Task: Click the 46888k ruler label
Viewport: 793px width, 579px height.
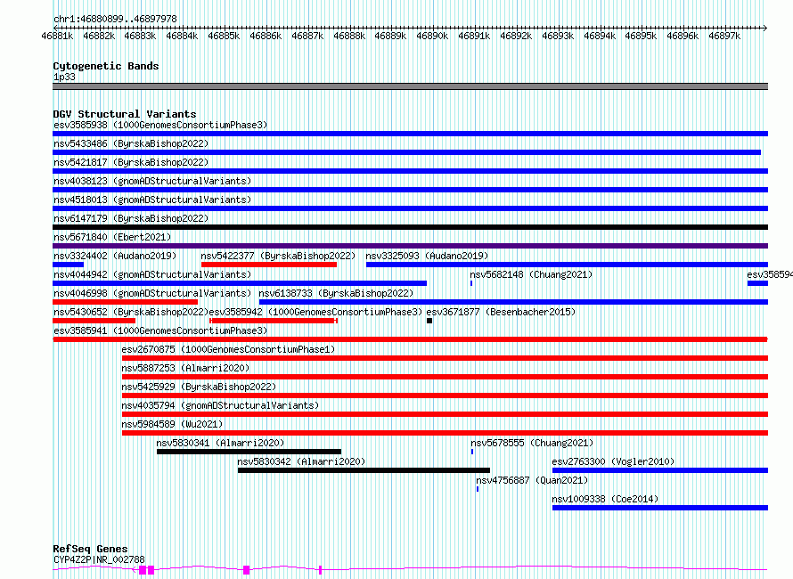Action: pos(349,36)
